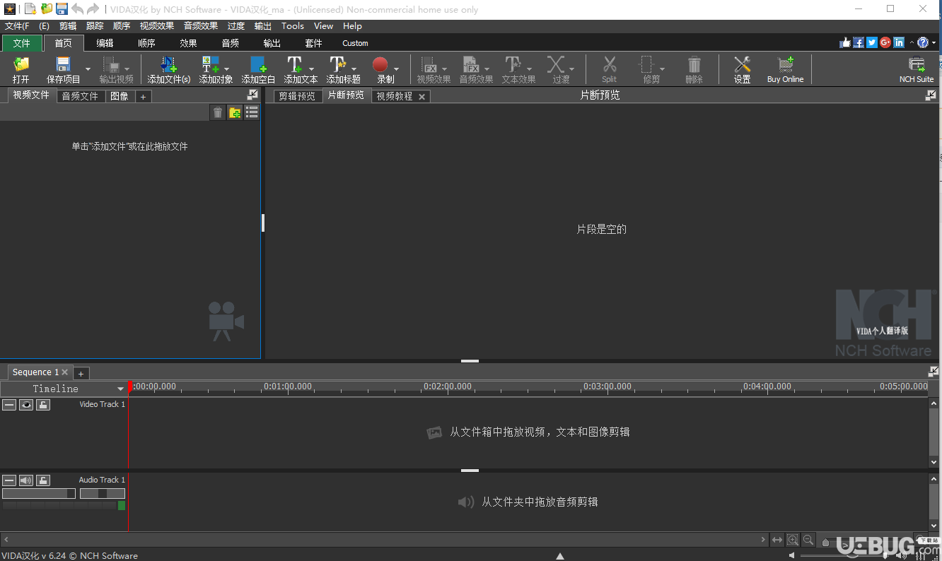Image resolution: width=942 pixels, height=561 pixels.
Task: Collapse Video Track 1 minus button
Action: [x=9, y=405]
